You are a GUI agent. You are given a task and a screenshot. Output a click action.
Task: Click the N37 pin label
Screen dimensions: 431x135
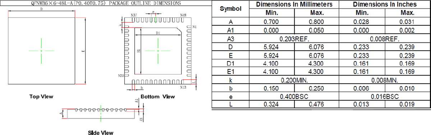pyautogui.click(x=134, y=15)
